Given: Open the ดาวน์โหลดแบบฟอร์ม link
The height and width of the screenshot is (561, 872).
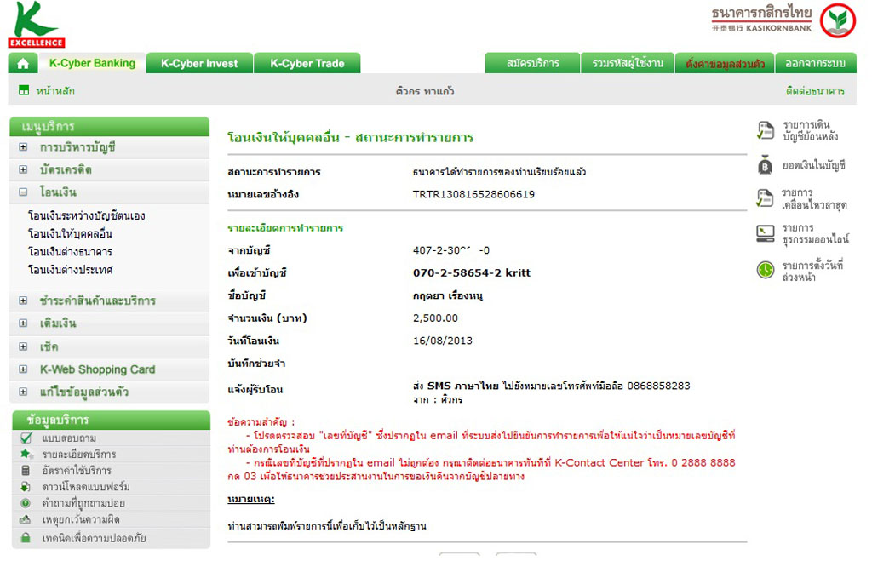Looking at the screenshot, I should 86,486.
